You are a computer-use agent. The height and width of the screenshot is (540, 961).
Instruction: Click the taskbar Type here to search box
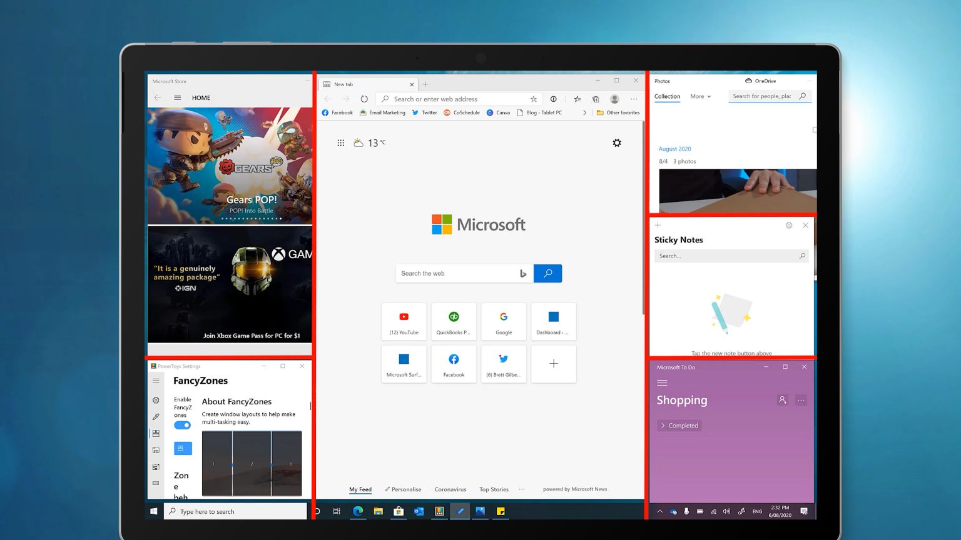(x=236, y=511)
